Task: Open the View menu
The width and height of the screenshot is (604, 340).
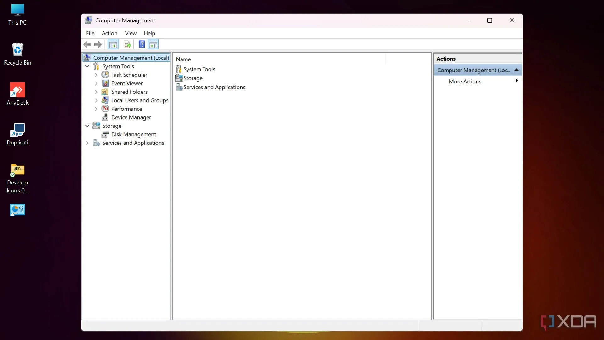Action: click(131, 33)
